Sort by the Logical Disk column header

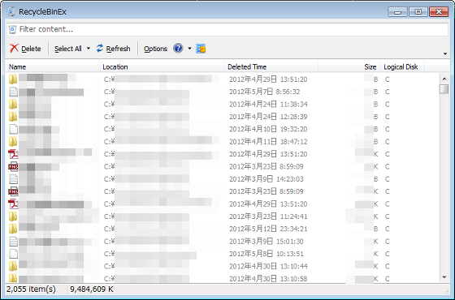click(402, 66)
